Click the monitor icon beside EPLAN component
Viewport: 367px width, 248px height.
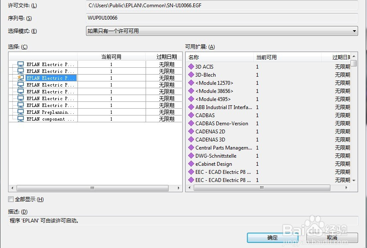coord(20,119)
